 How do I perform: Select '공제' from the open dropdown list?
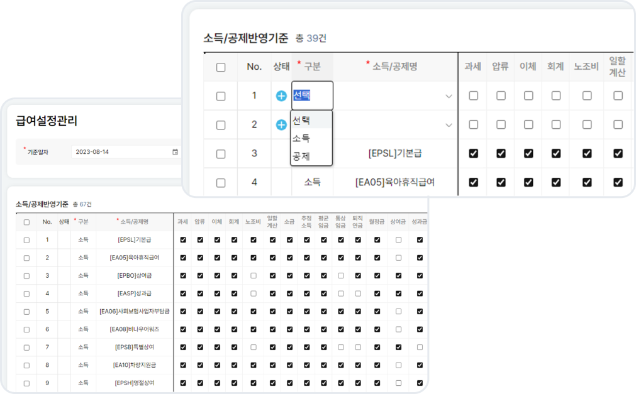(301, 156)
